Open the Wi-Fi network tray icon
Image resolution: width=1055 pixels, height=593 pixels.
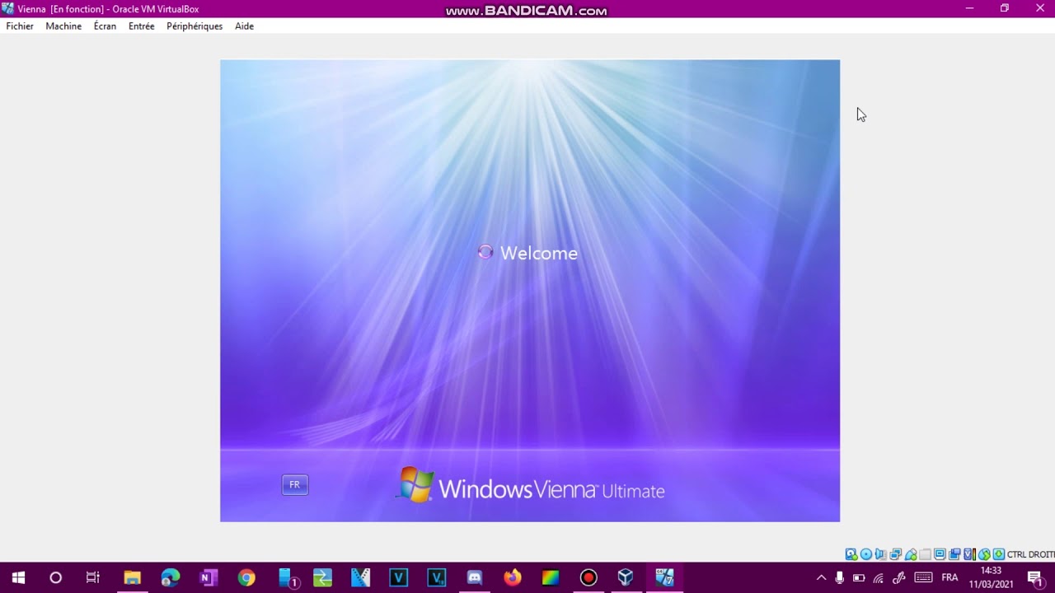pyautogui.click(x=879, y=577)
